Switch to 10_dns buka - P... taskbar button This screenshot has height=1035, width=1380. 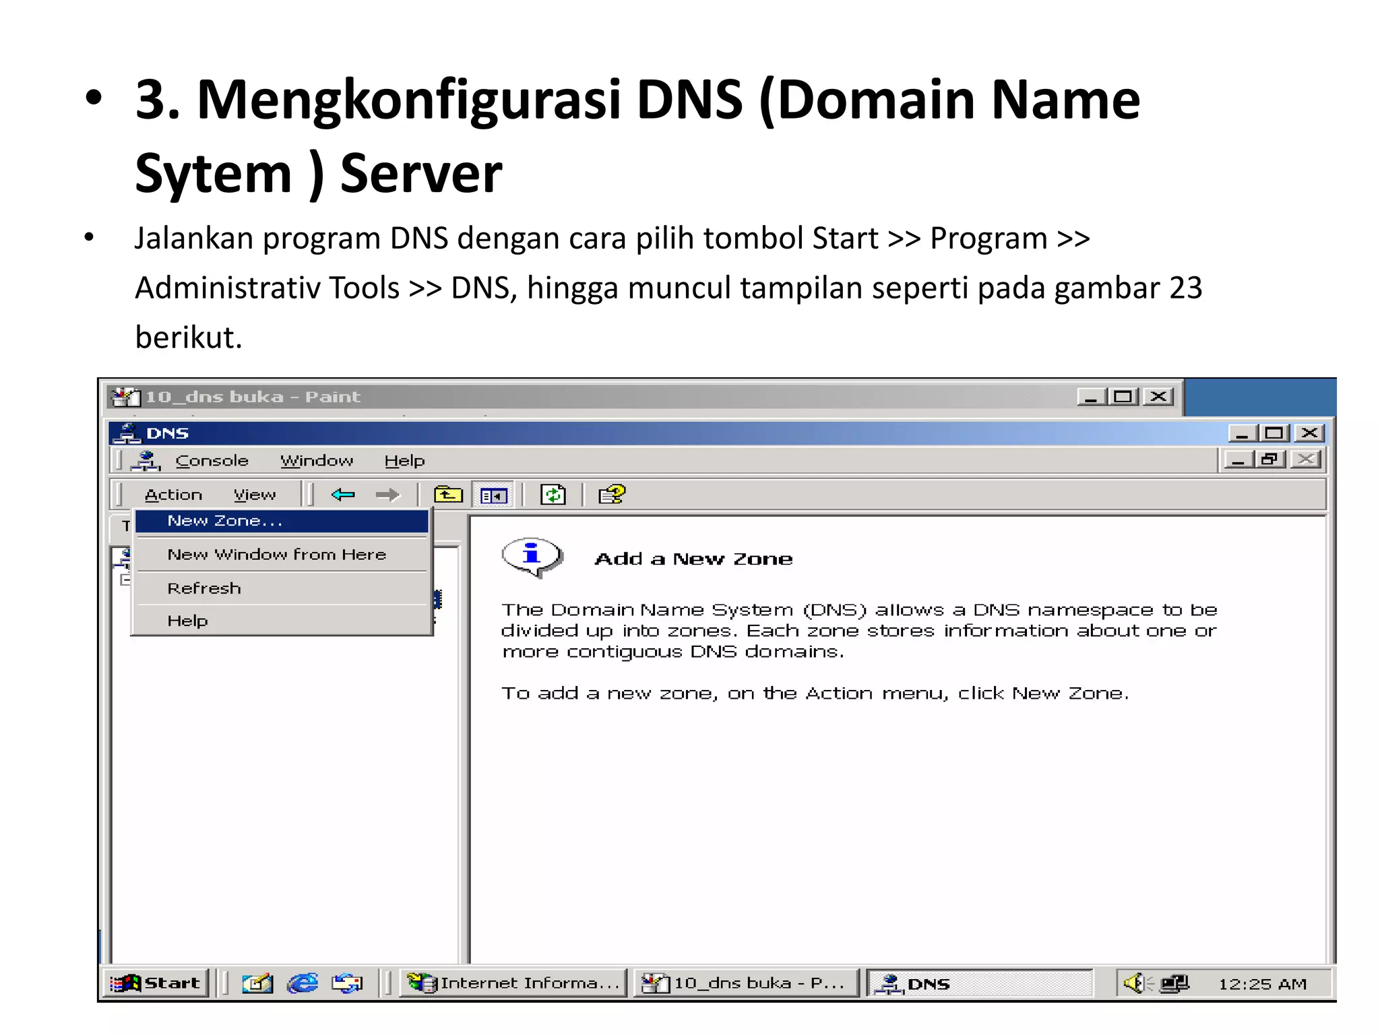(x=746, y=983)
